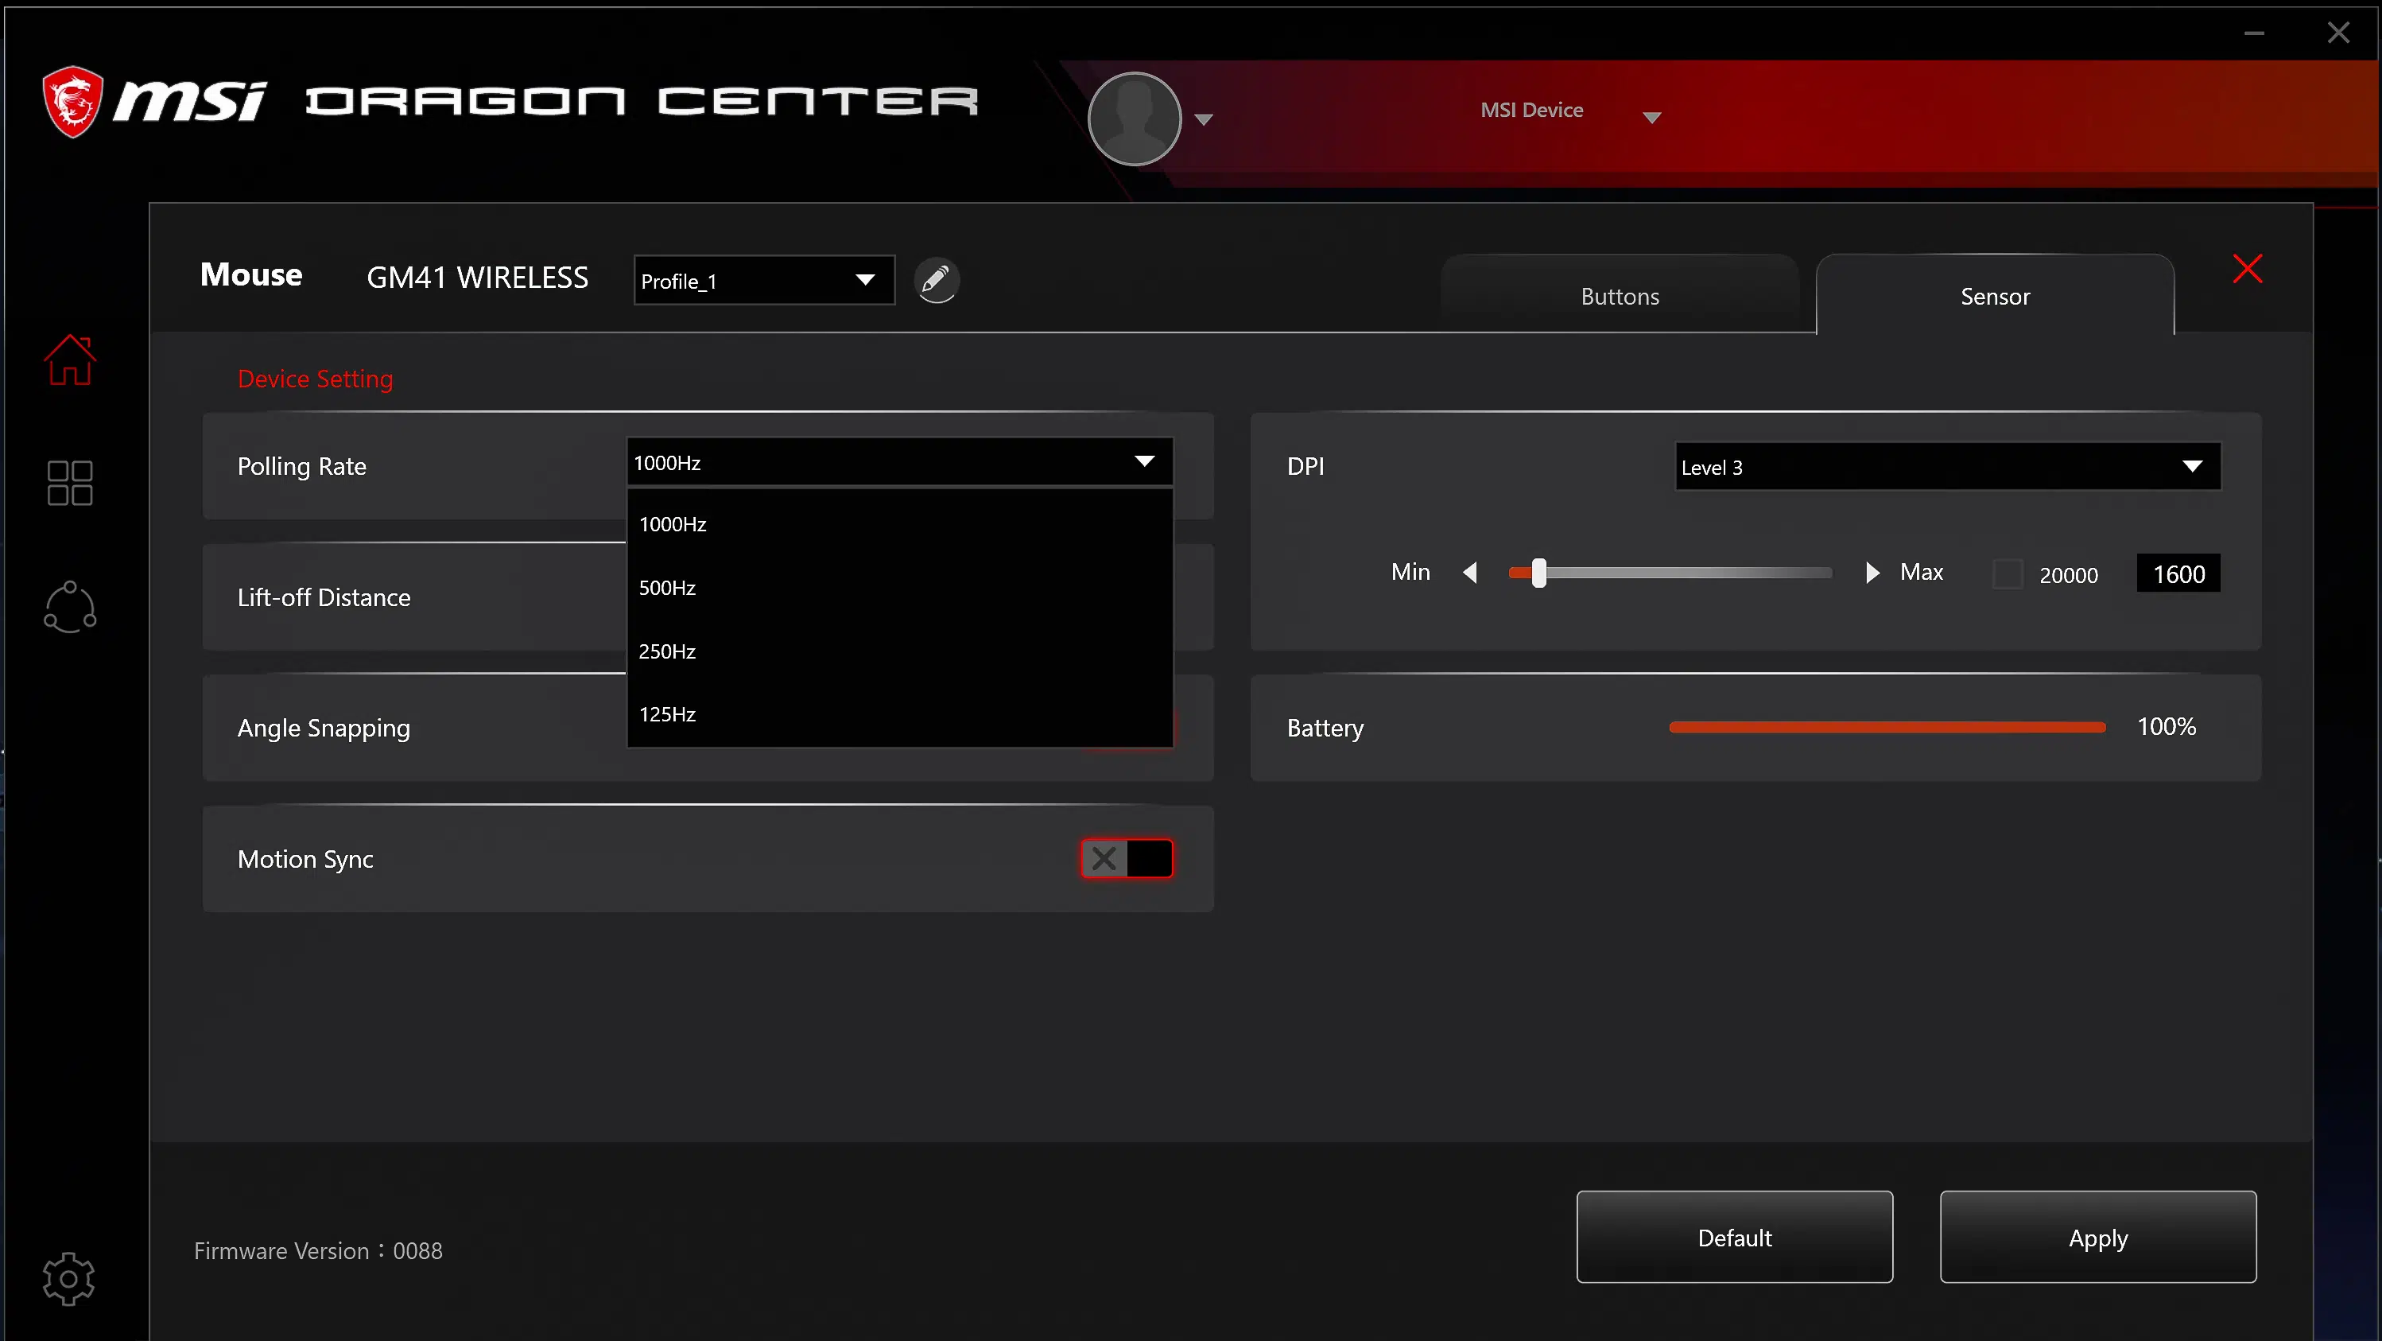Click the Min label of the DPI slider
Viewport: 2382px width, 1341px height.
coord(1410,573)
